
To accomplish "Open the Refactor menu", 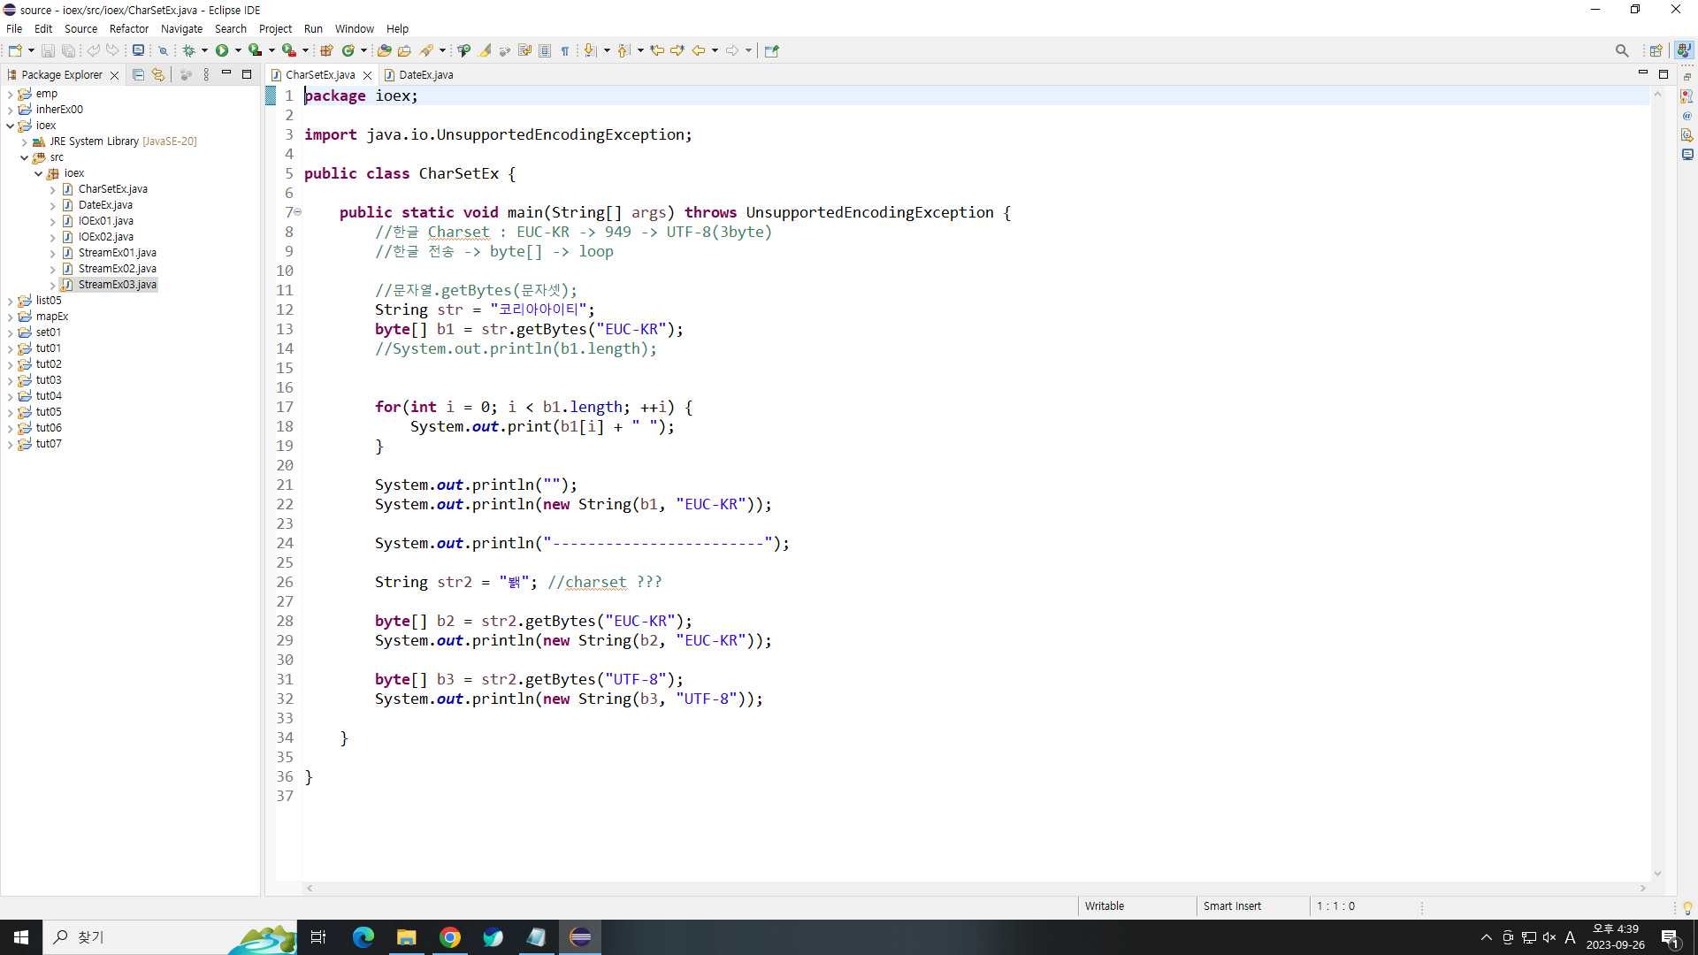I will [128, 28].
